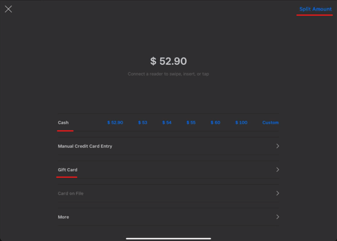The height and width of the screenshot is (241, 337).
Task: Select $100 quick cash amount
Action: 241,123
